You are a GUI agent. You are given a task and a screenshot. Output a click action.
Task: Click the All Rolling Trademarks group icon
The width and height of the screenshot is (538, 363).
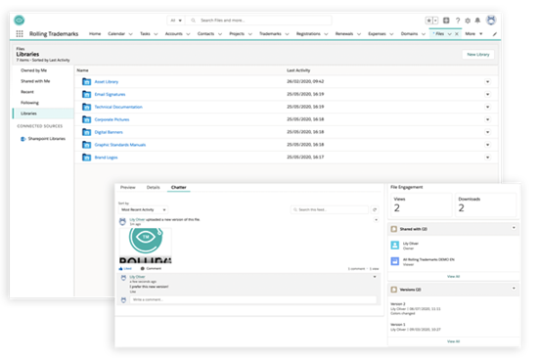click(x=395, y=261)
